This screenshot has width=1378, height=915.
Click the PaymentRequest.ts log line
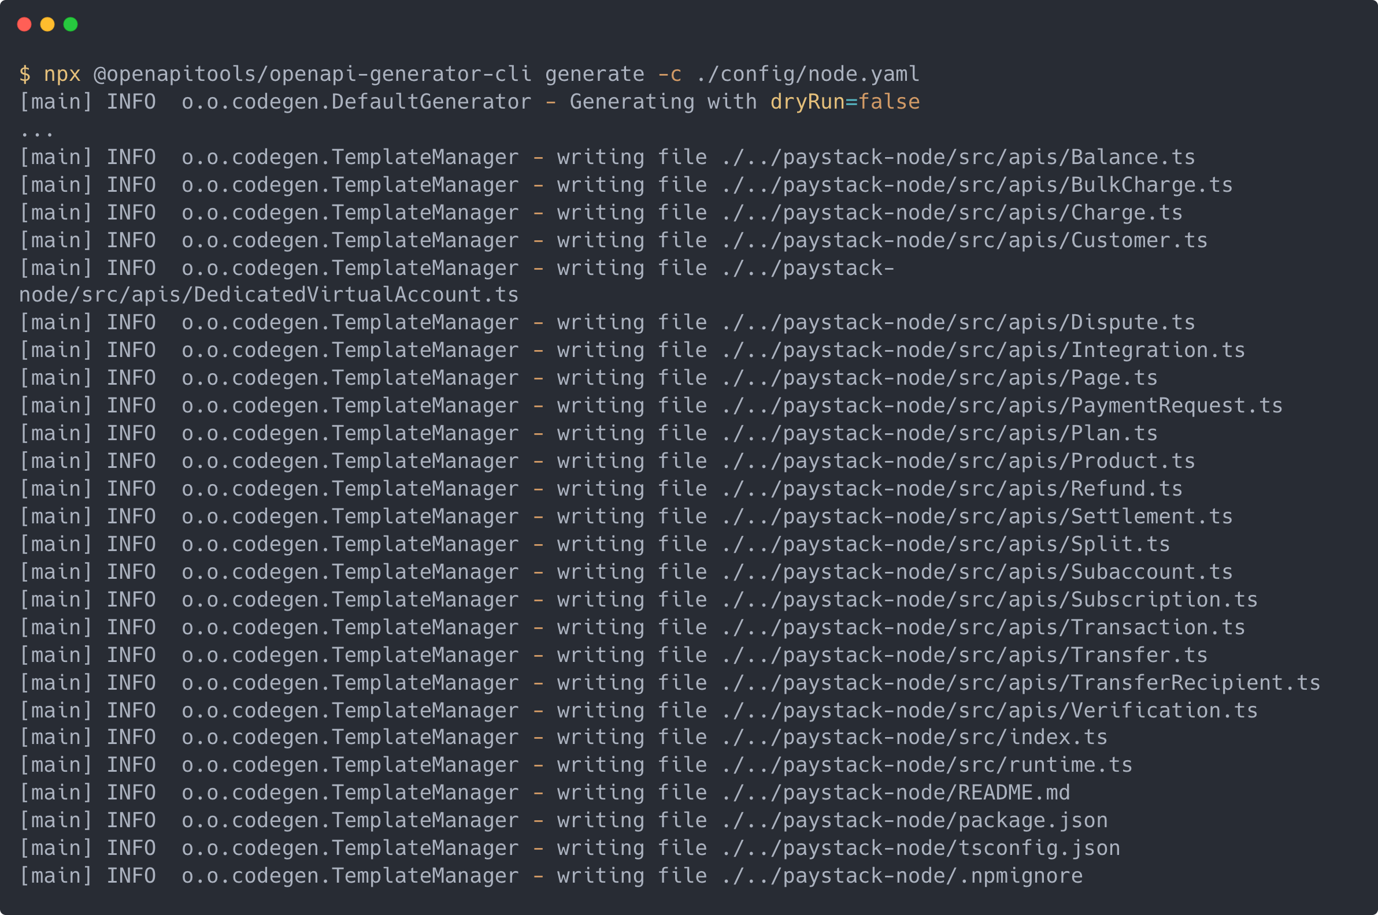click(x=651, y=406)
